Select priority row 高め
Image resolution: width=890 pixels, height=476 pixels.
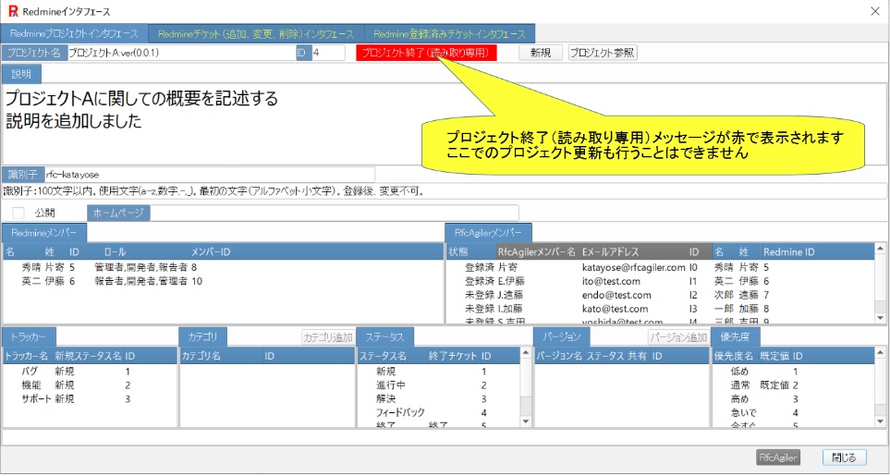[793, 399]
